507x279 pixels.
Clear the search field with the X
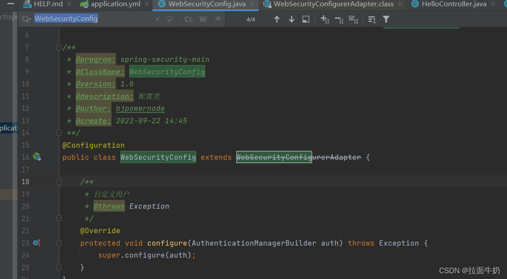[x=157, y=19]
